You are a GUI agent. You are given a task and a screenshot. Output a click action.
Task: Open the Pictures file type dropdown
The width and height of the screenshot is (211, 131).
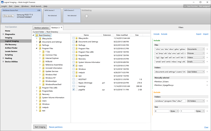pyautogui.click(x=196, y=53)
